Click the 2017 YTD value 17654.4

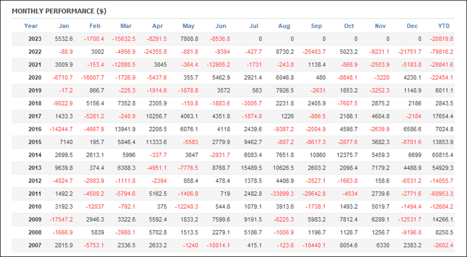443,116
